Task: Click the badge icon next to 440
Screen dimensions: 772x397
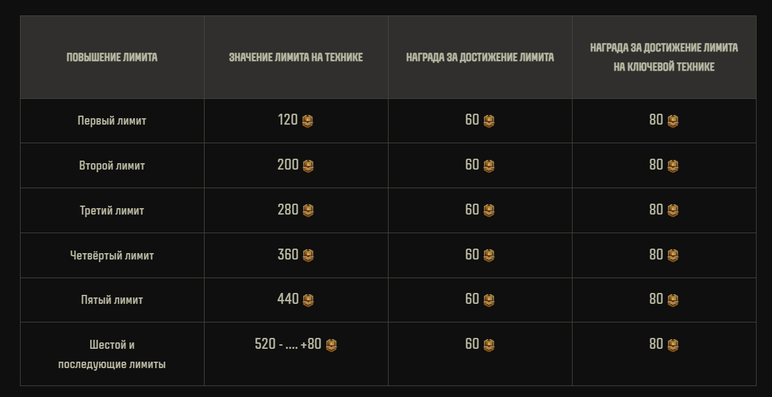Action: 308,299
